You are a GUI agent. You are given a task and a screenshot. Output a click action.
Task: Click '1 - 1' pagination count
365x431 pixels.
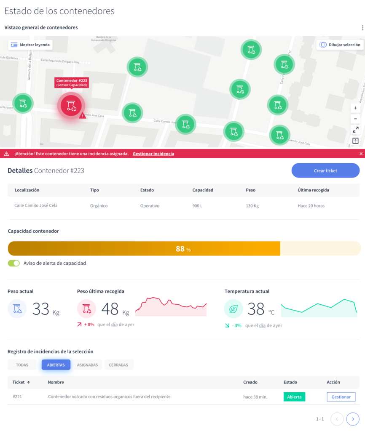[320, 419]
